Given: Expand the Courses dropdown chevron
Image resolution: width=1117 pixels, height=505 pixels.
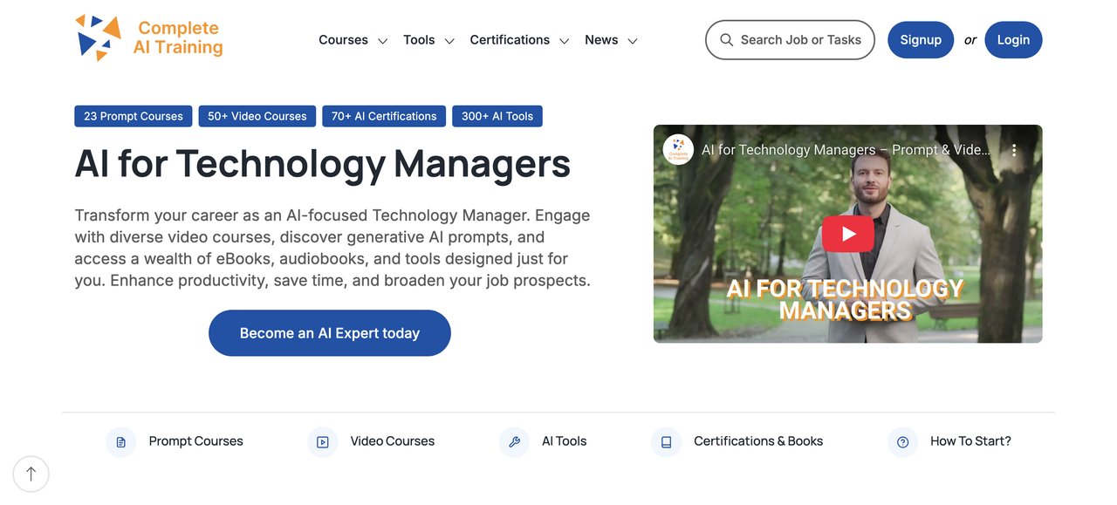Looking at the screenshot, I should pos(382,41).
